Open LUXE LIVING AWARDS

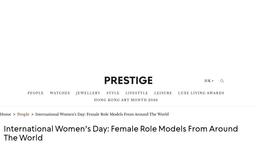click(201, 93)
